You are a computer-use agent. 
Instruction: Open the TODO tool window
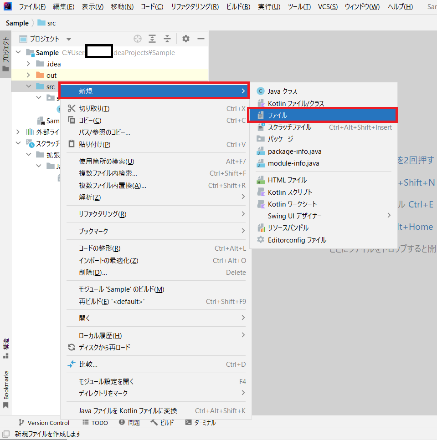[95, 423]
